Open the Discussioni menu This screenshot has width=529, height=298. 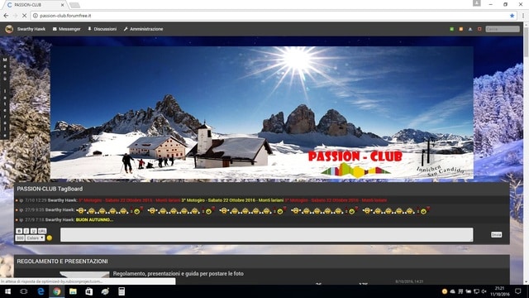102,29
